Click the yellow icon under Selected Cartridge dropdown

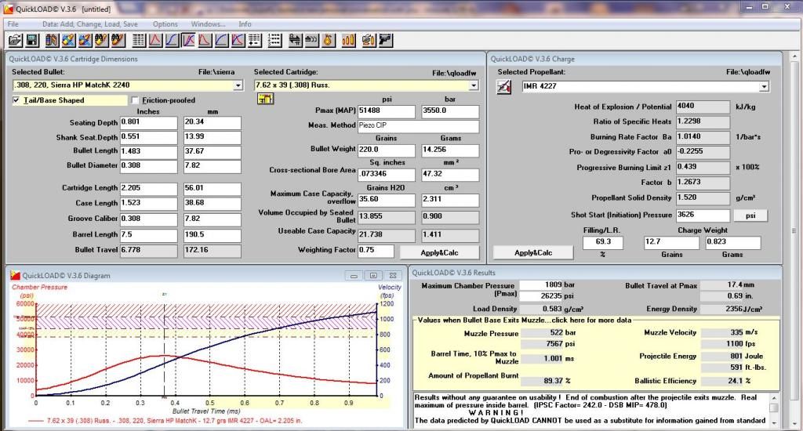pos(265,99)
